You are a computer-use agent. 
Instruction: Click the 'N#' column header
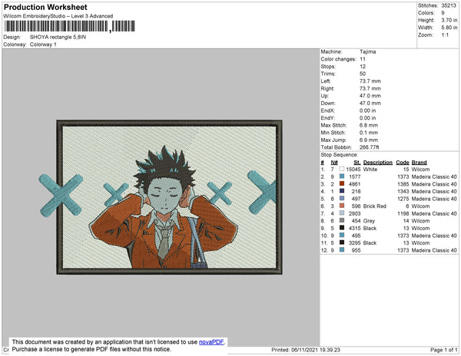[x=334, y=163]
